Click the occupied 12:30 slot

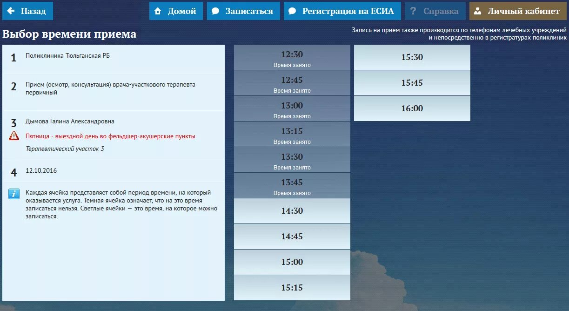(x=292, y=57)
